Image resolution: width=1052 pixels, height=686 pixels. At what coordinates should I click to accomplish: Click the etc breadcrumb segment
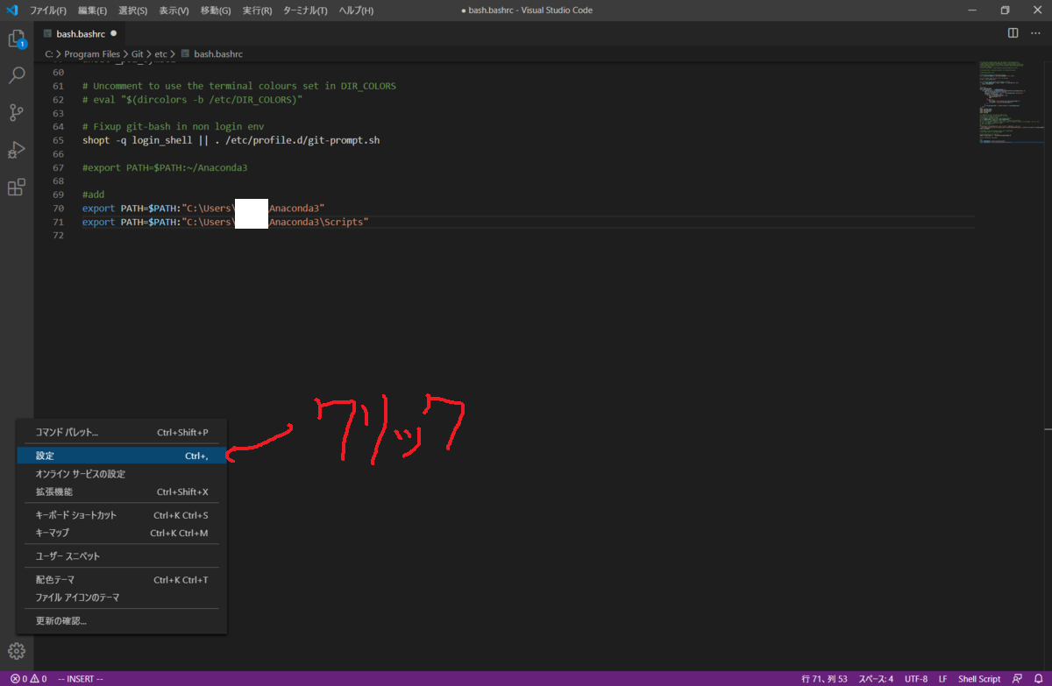click(161, 54)
